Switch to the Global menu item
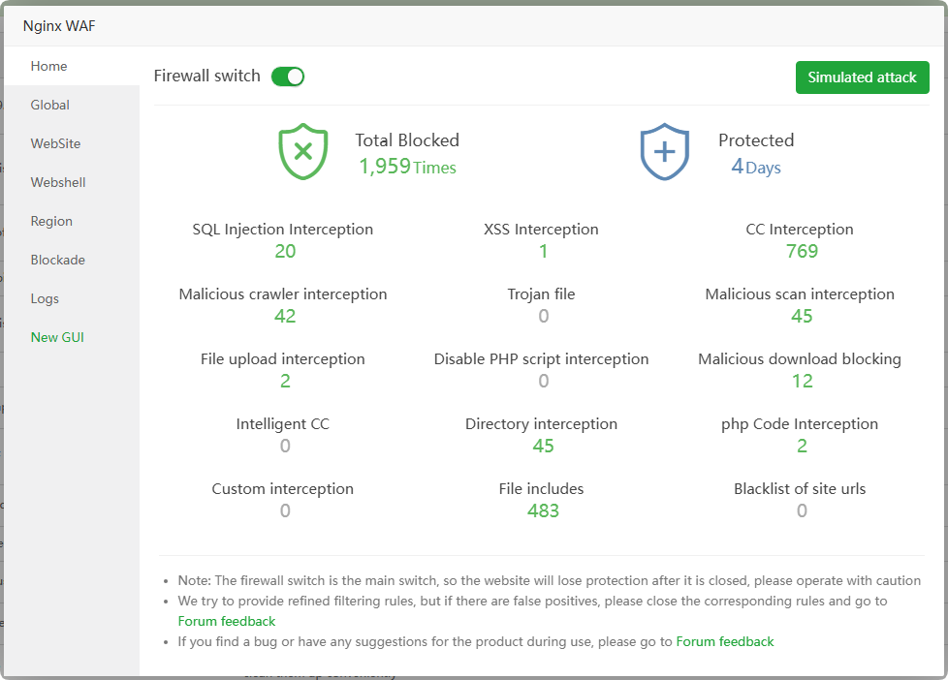948x680 pixels. (x=49, y=105)
